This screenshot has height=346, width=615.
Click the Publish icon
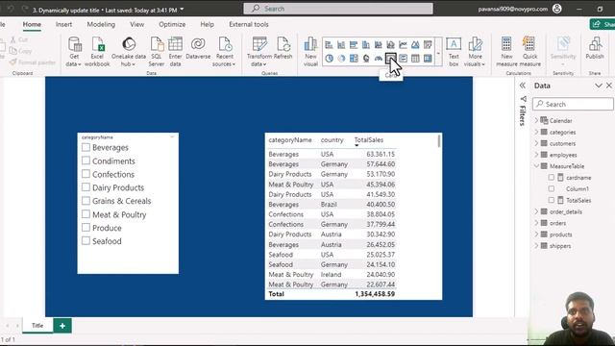click(595, 44)
